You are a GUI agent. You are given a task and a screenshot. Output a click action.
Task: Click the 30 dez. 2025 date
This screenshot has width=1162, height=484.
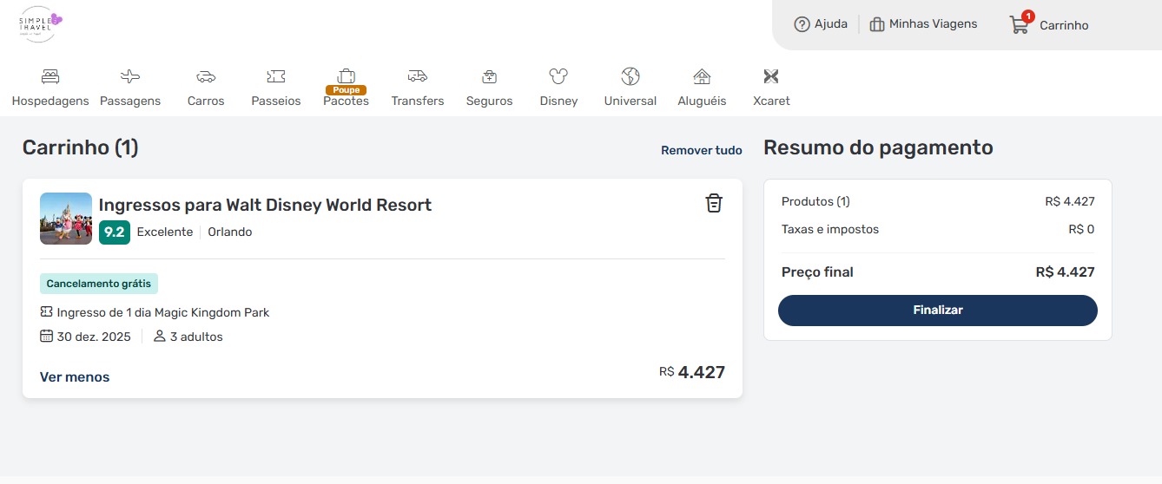tap(94, 337)
